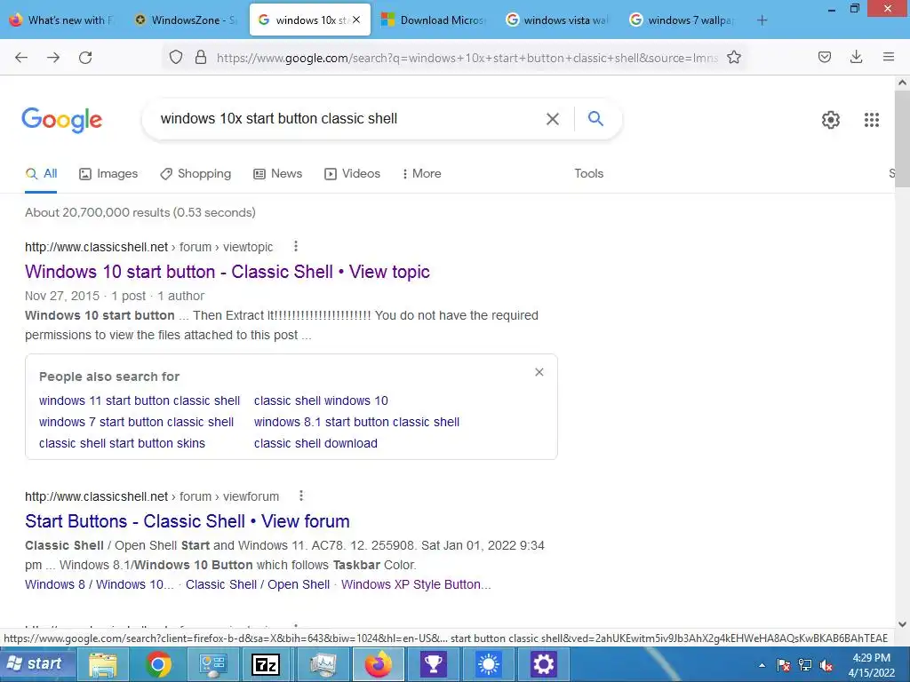The height and width of the screenshot is (682, 910).
Task: Open a new browser tab
Action: coord(762,20)
